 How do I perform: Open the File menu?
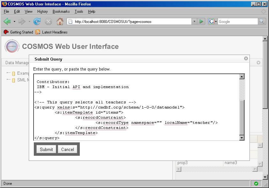point(6,11)
